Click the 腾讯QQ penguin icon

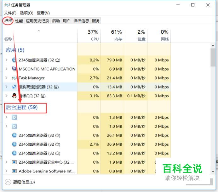point(14,96)
